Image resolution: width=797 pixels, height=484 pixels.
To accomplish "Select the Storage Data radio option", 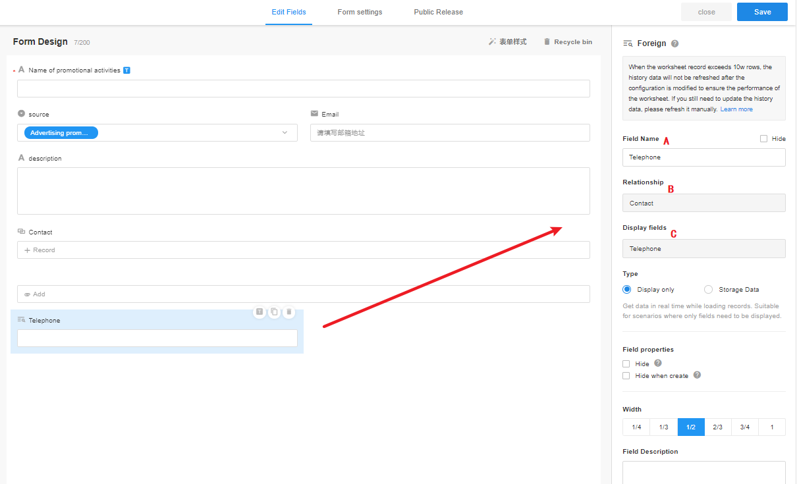I will point(709,290).
